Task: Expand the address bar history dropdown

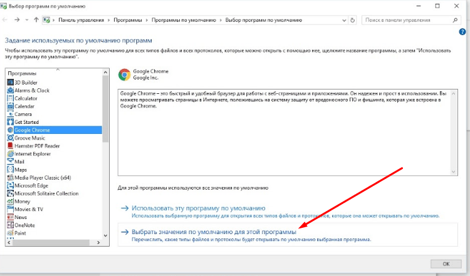Action: tap(344, 21)
